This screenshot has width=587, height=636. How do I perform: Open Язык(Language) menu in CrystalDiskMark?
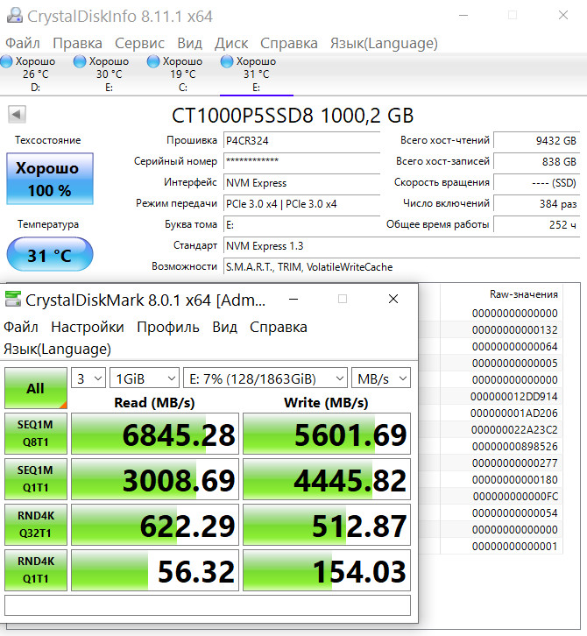point(57,349)
